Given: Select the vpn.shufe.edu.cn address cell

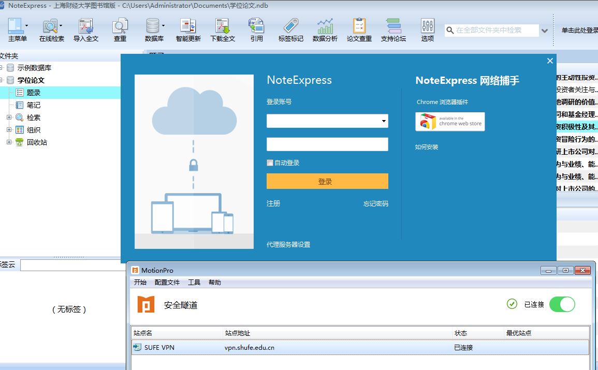Looking at the screenshot, I should tap(250, 348).
